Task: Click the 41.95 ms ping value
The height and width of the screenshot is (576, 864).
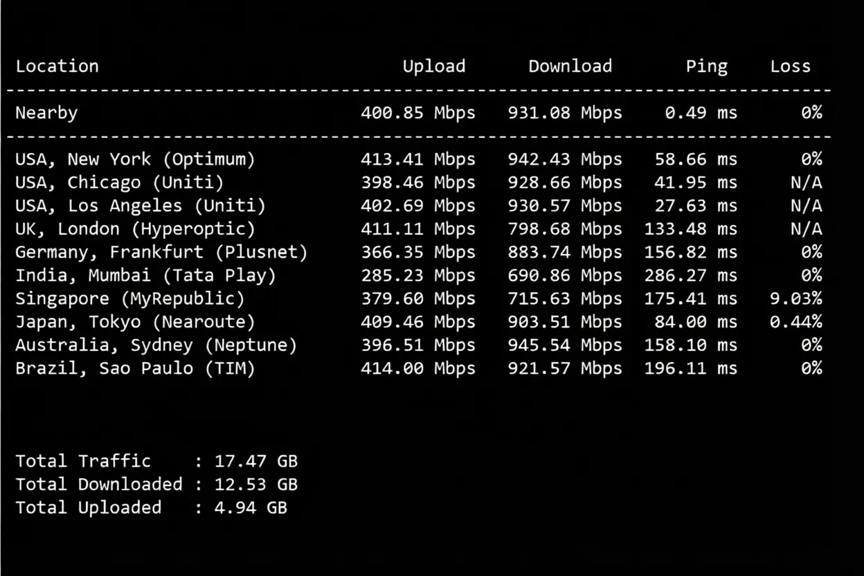Action: (696, 183)
